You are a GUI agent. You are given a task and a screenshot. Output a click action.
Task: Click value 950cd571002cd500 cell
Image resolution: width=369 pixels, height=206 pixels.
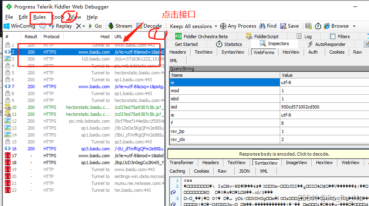click(x=324, y=107)
